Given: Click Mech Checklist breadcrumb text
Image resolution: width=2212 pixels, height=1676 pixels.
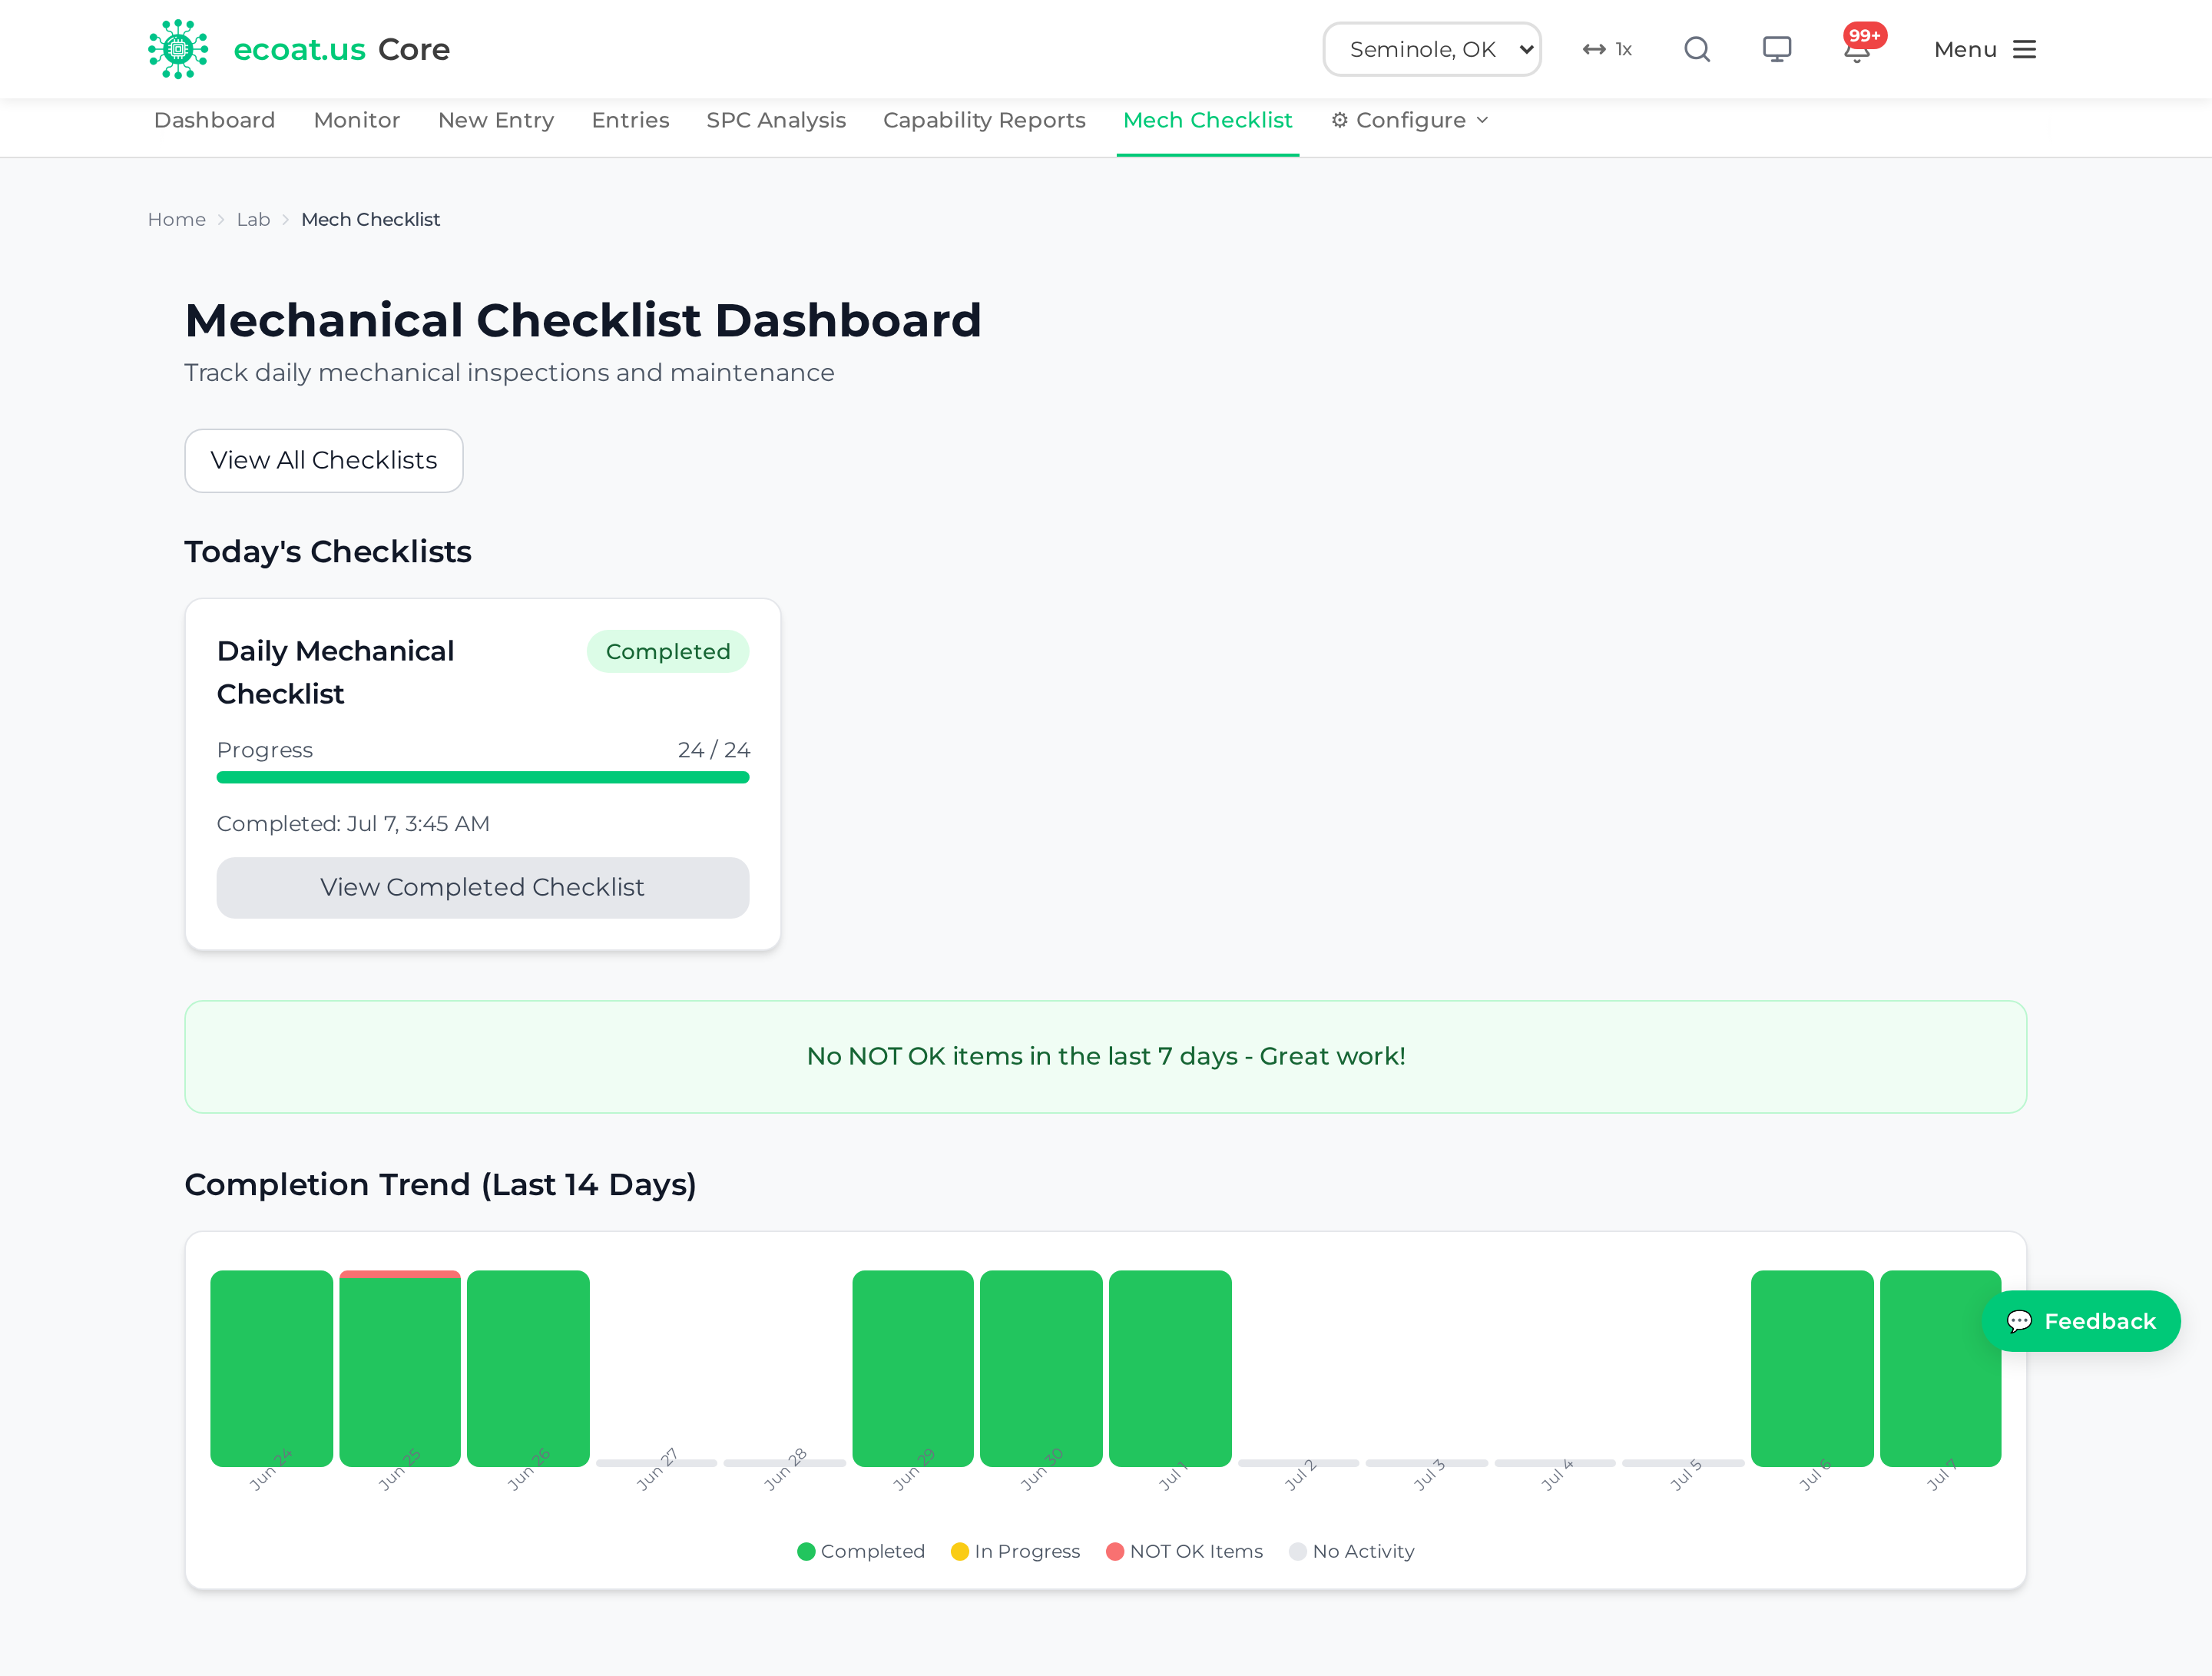Looking at the screenshot, I should click(370, 219).
